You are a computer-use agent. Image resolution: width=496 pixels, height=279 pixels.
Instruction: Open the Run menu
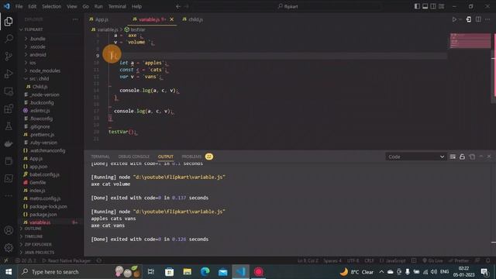[98, 6]
